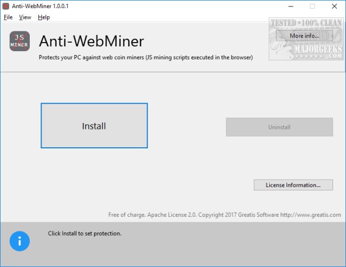346x267 pixels.
Task: Click the greyed-out Uninstall button
Action: [280, 127]
